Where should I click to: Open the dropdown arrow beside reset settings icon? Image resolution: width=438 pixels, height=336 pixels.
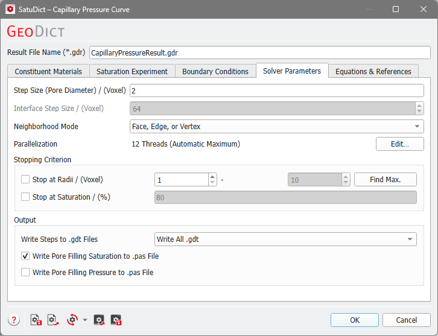point(85,320)
